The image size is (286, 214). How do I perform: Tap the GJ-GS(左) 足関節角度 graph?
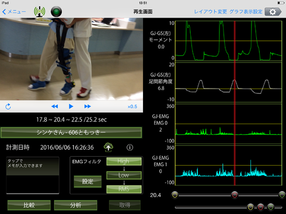click(x=229, y=82)
